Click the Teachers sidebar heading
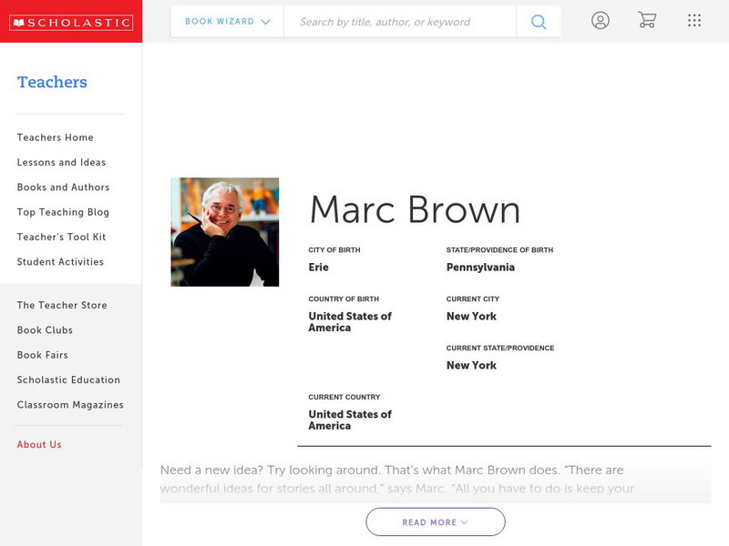Screen dimensions: 729x546 click(52, 82)
